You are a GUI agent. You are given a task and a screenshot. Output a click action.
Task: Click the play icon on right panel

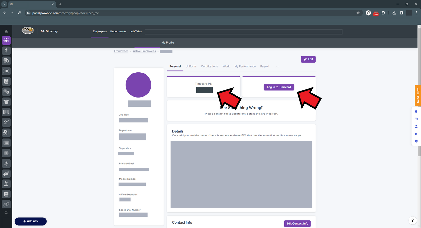pyautogui.click(x=416, y=134)
